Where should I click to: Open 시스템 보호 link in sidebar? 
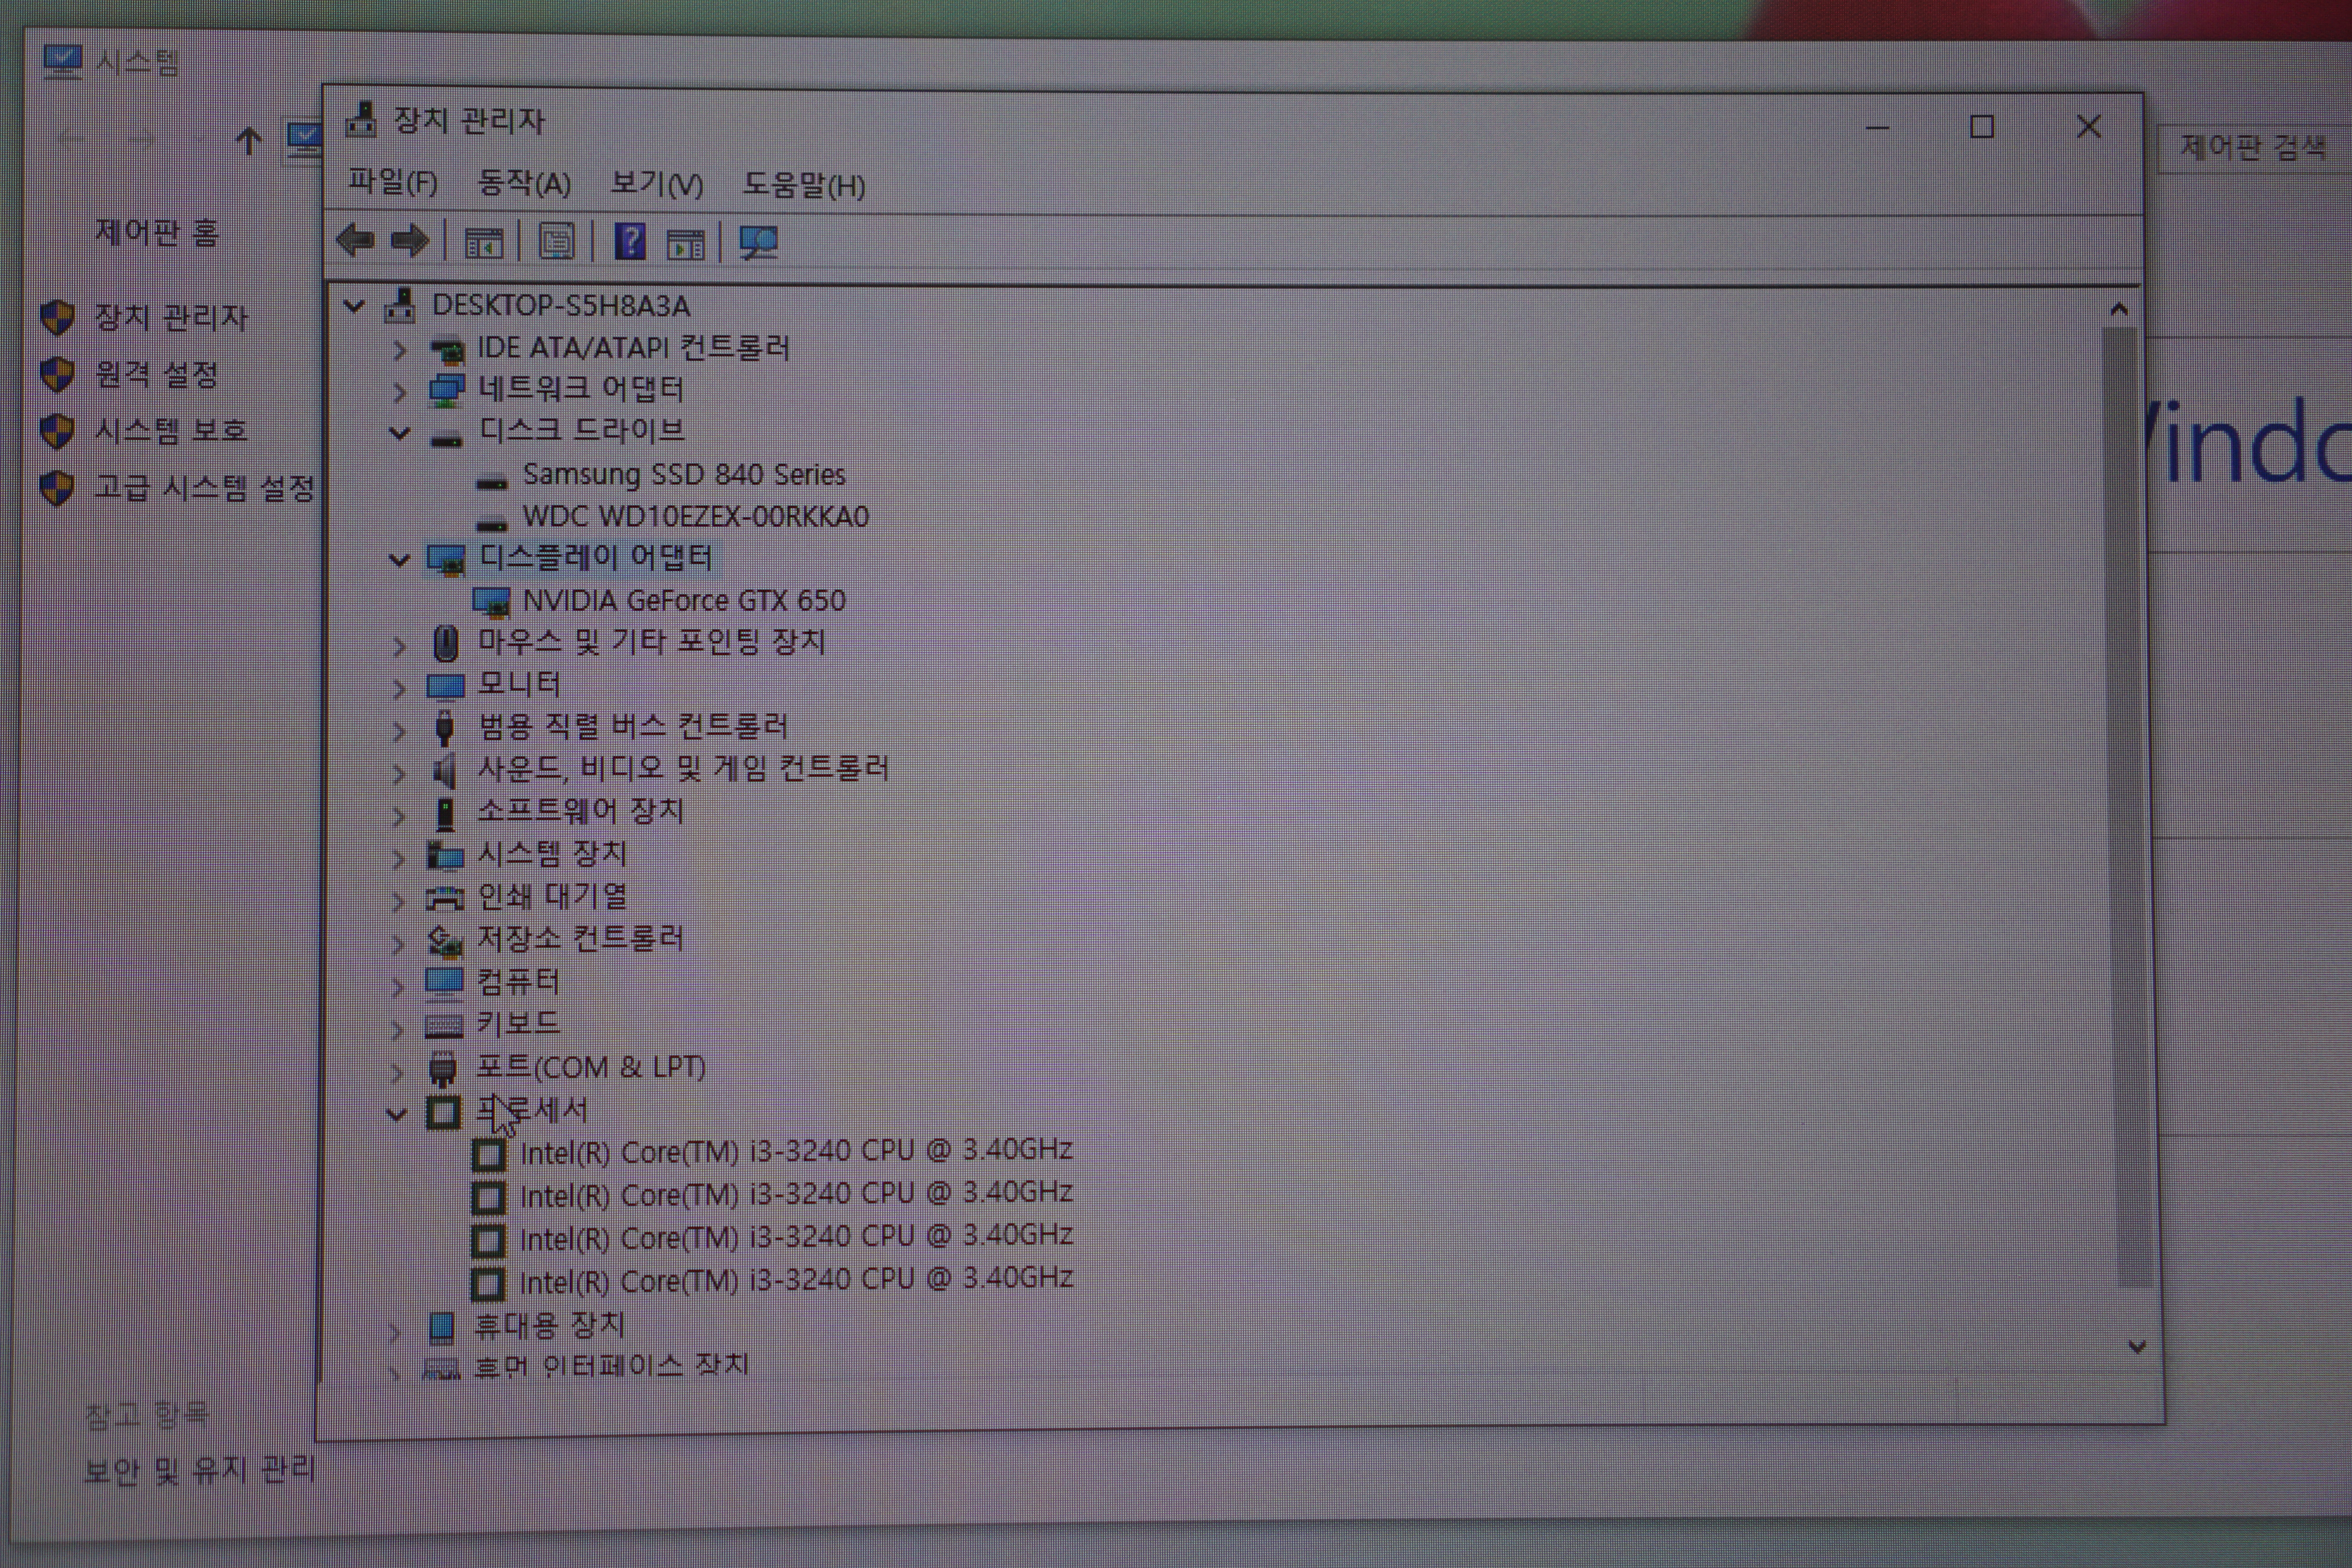(170, 431)
